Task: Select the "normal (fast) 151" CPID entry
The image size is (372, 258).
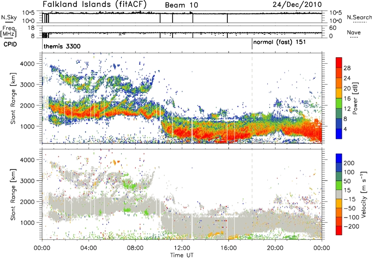Action: pyautogui.click(x=279, y=42)
